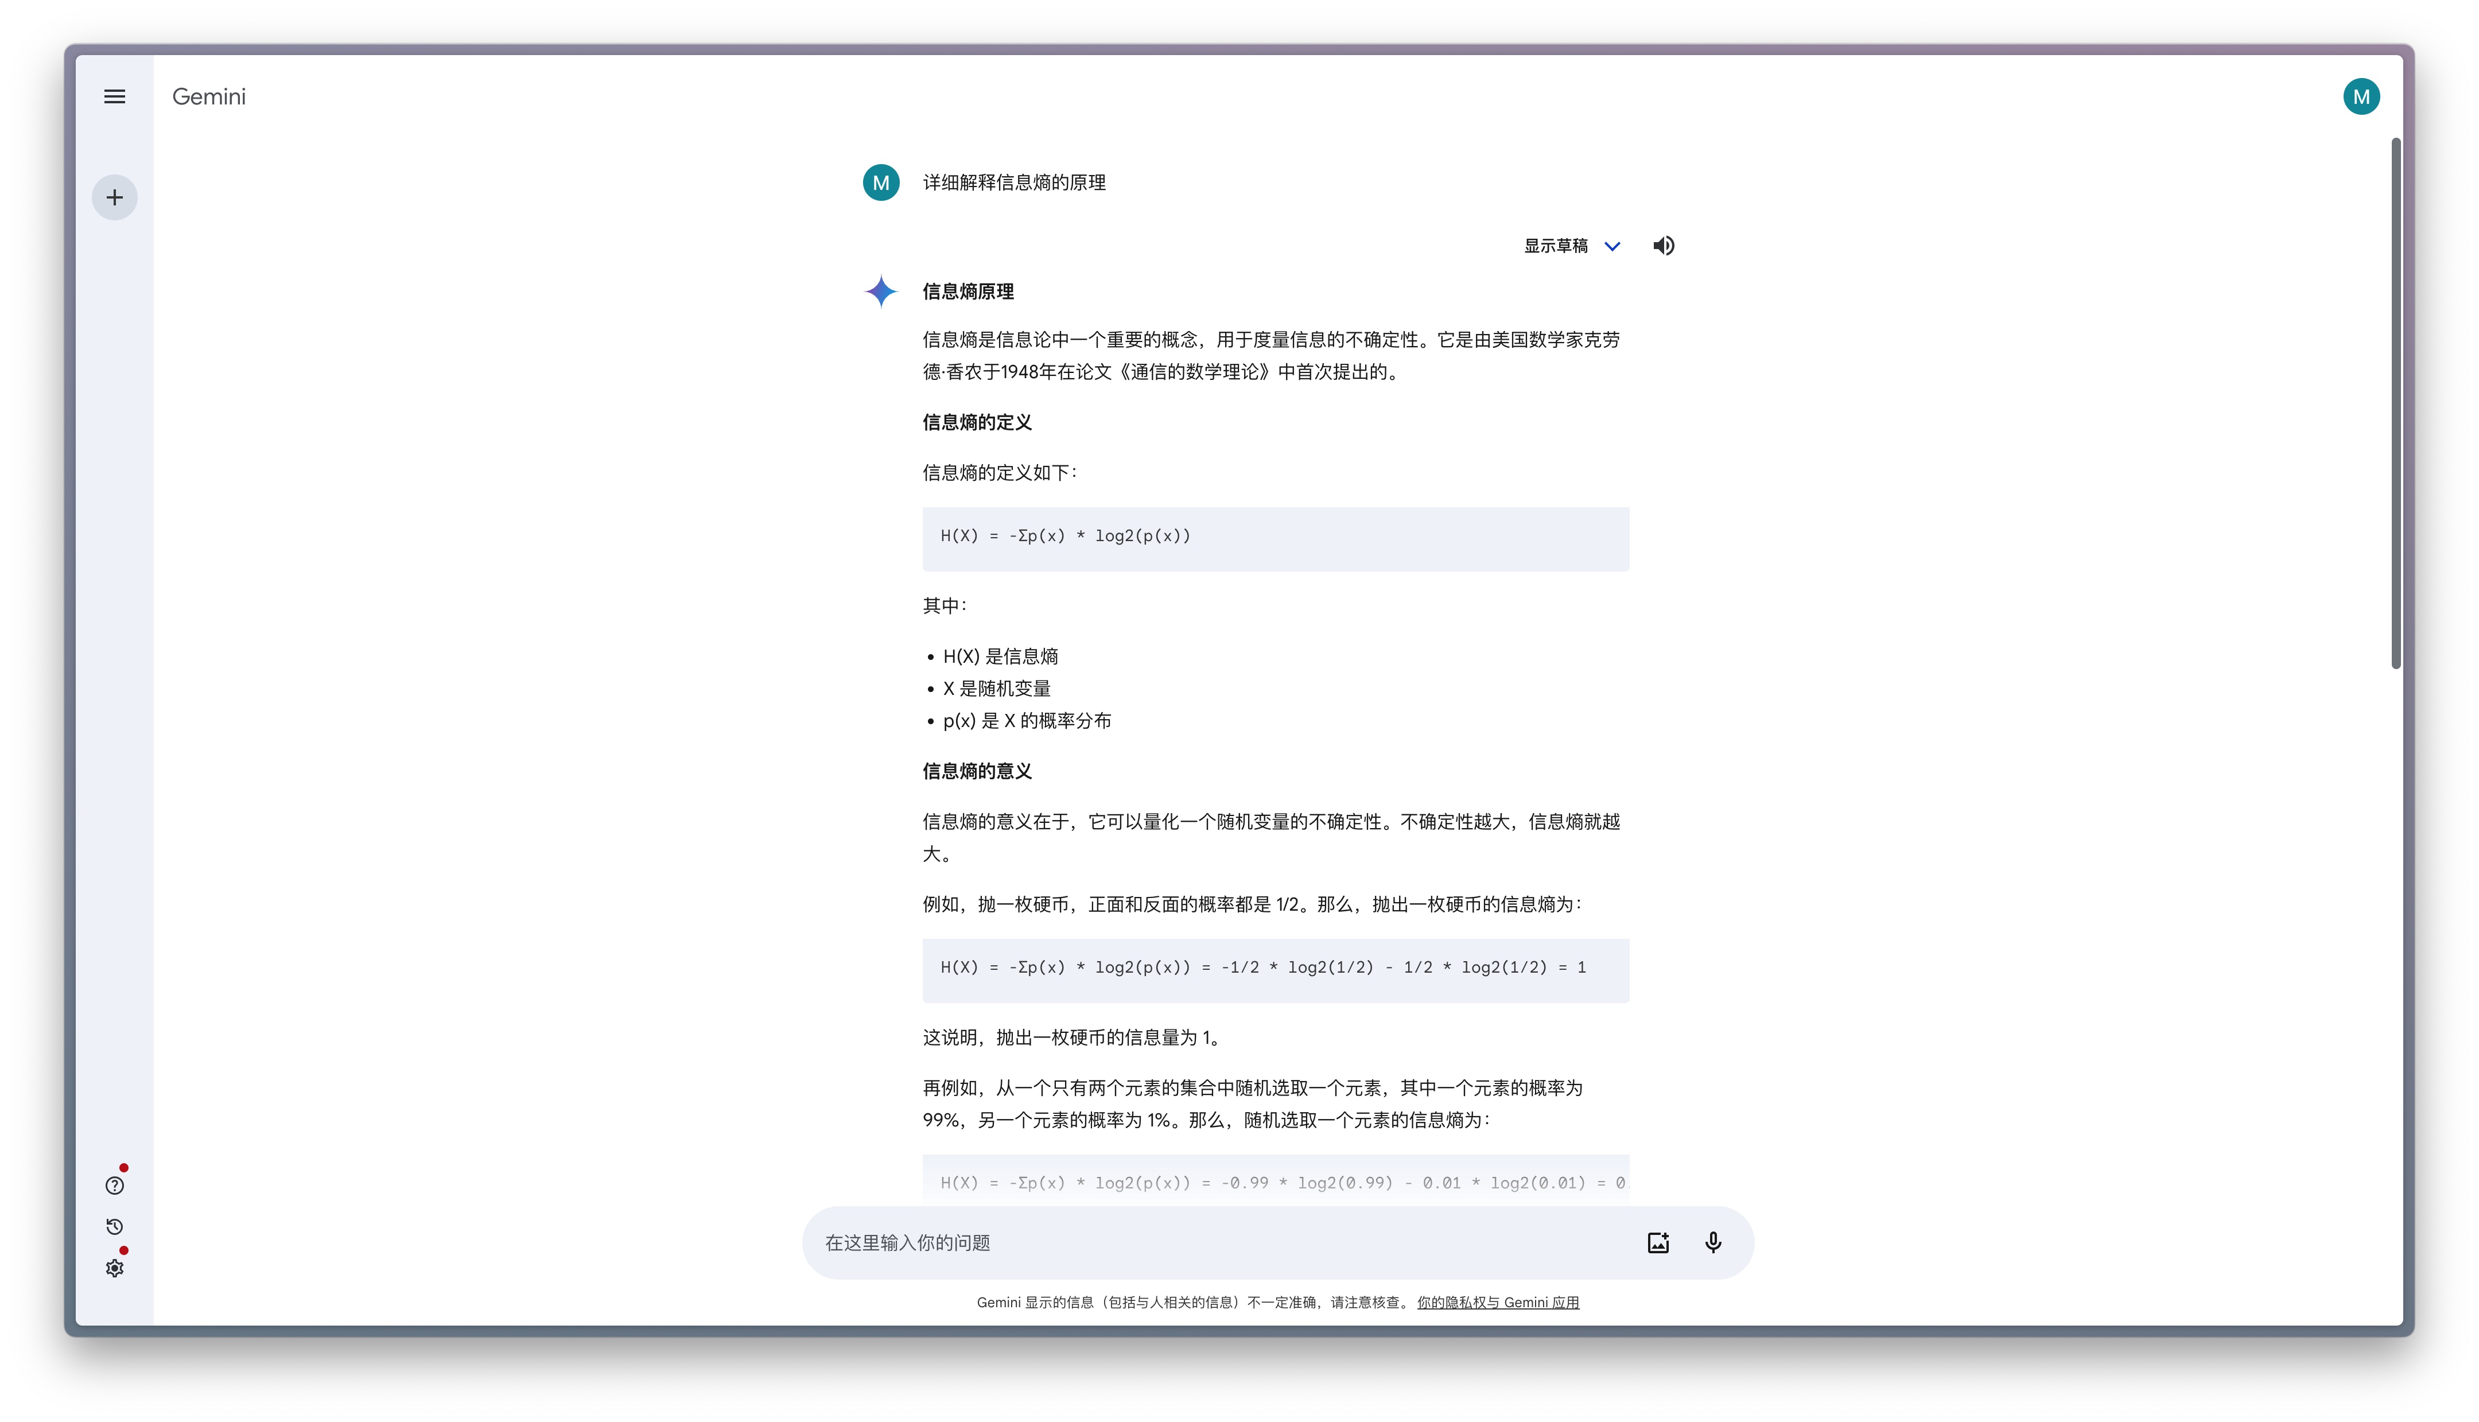
Task: Listen to response with speaker icon
Action: [x=1664, y=246]
